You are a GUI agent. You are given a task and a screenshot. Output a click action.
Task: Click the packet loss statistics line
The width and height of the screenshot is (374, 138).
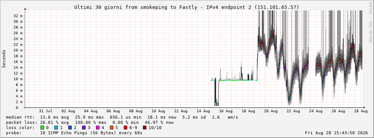[x=90, y=122]
